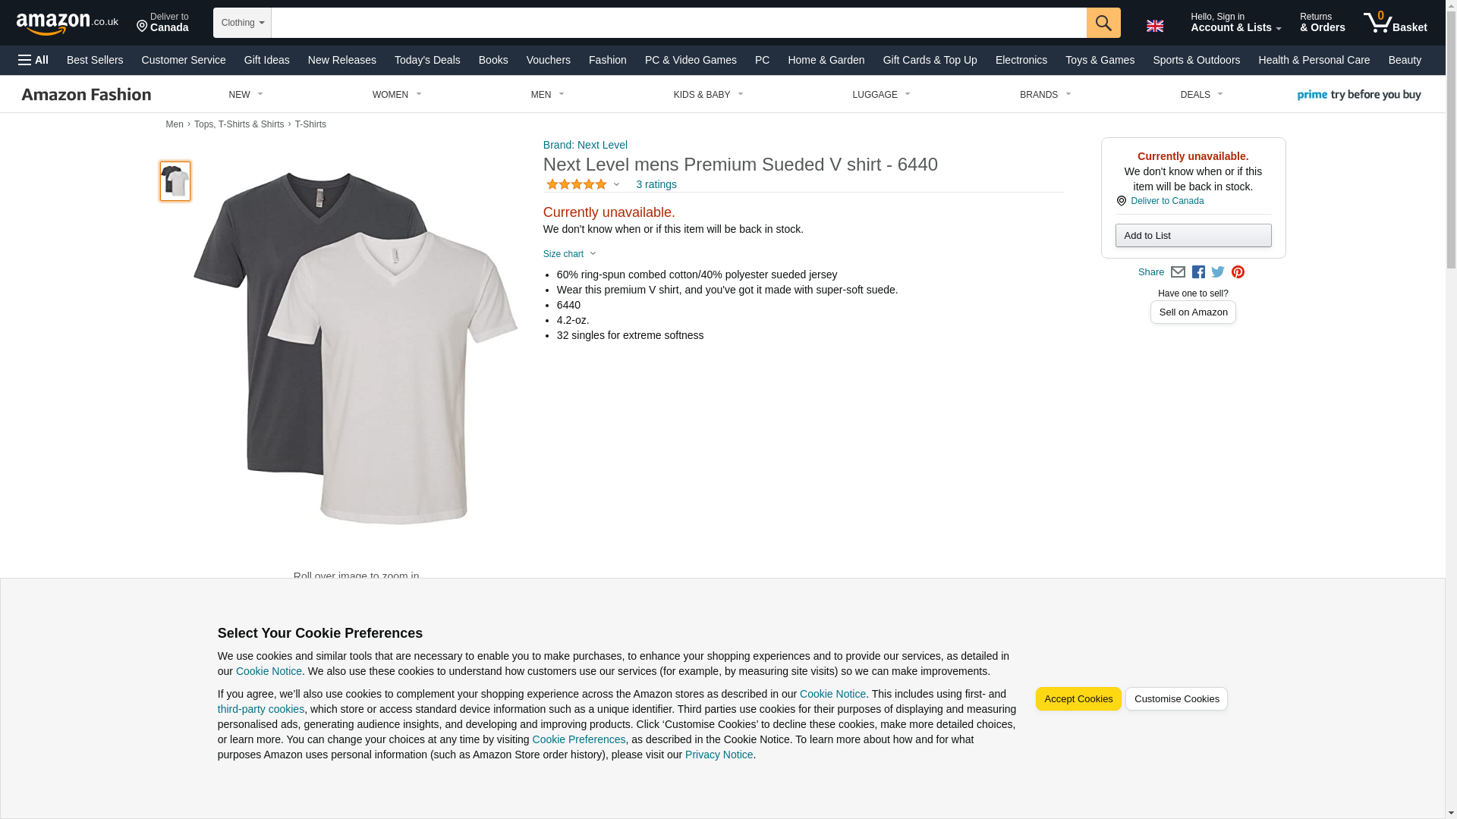Open the Clothing search category dropdown
Screen dimensions: 1457x819
click(x=242, y=23)
